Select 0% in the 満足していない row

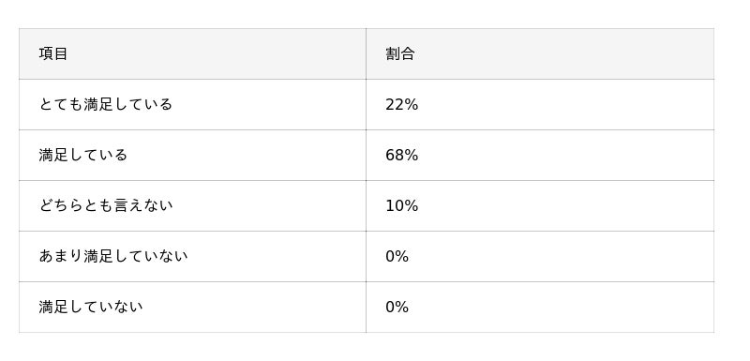(397, 307)
